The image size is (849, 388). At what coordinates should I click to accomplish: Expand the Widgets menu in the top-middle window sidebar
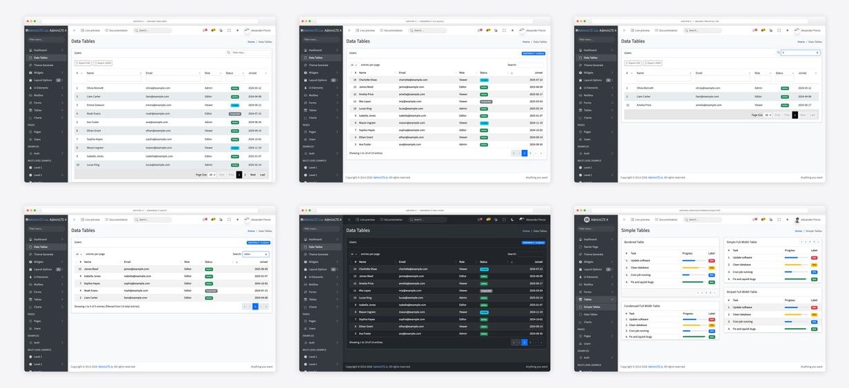click(338, 72)
